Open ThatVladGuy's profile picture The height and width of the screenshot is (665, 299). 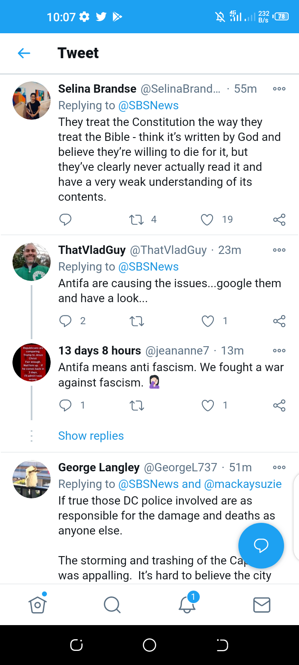coord(32,262)
